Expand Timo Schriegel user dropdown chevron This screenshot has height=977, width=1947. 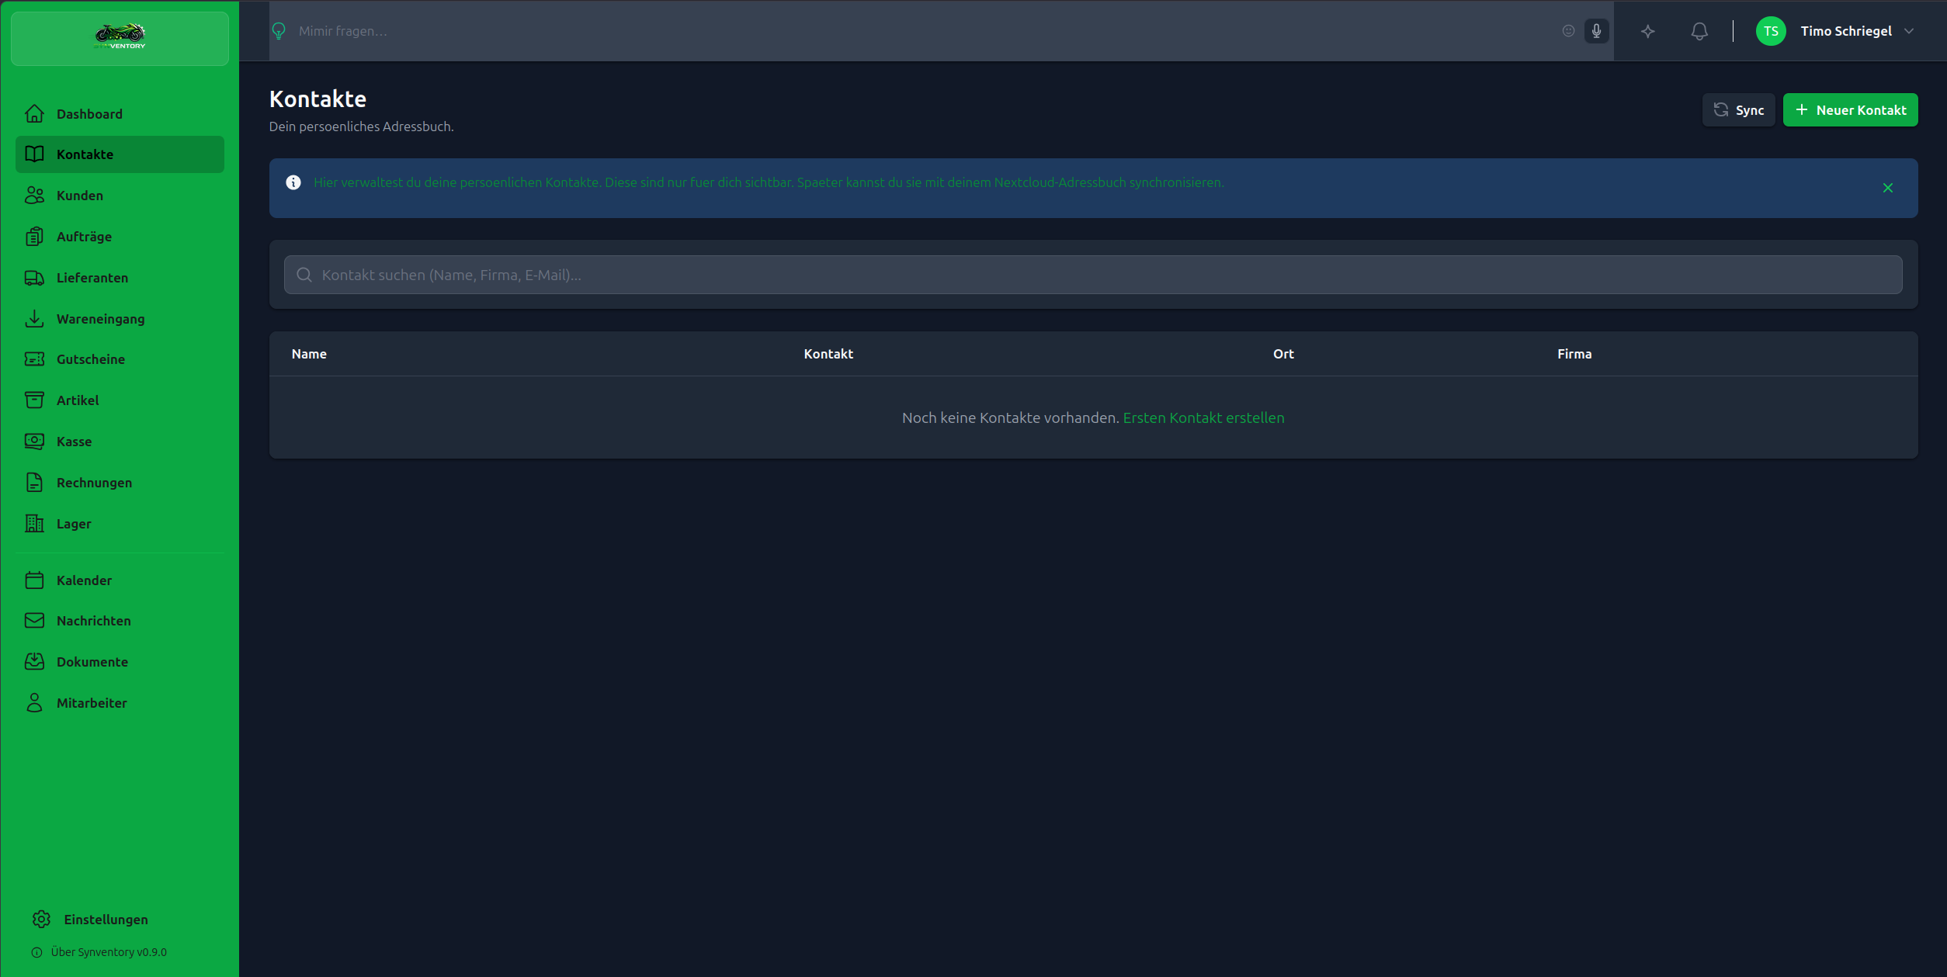[1909, 31]
